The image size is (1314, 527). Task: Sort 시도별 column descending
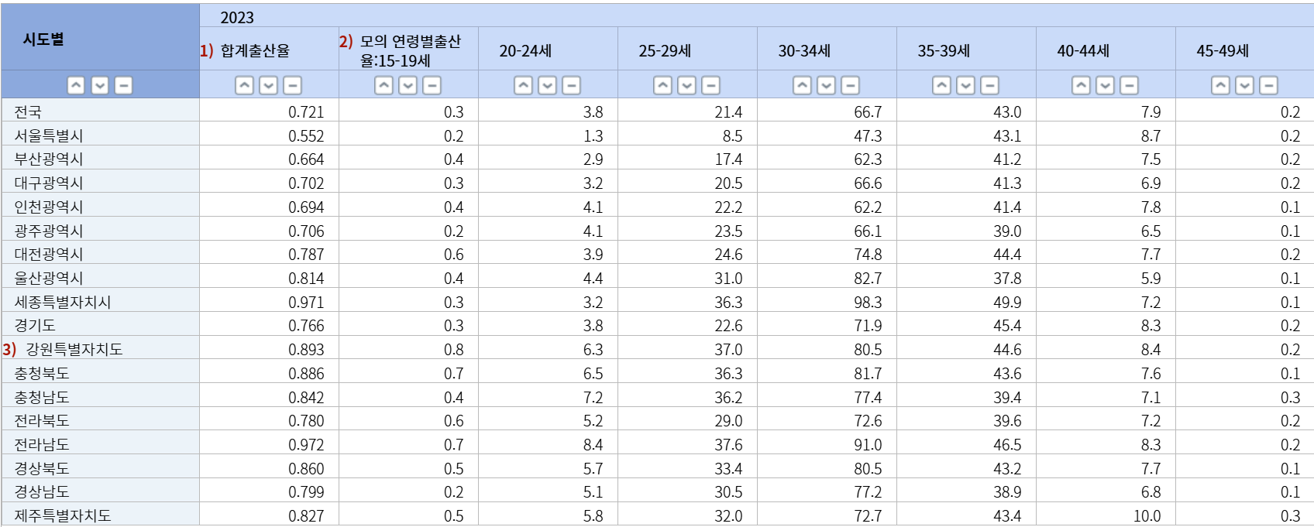pyautogui.click(x=100, y=85)
